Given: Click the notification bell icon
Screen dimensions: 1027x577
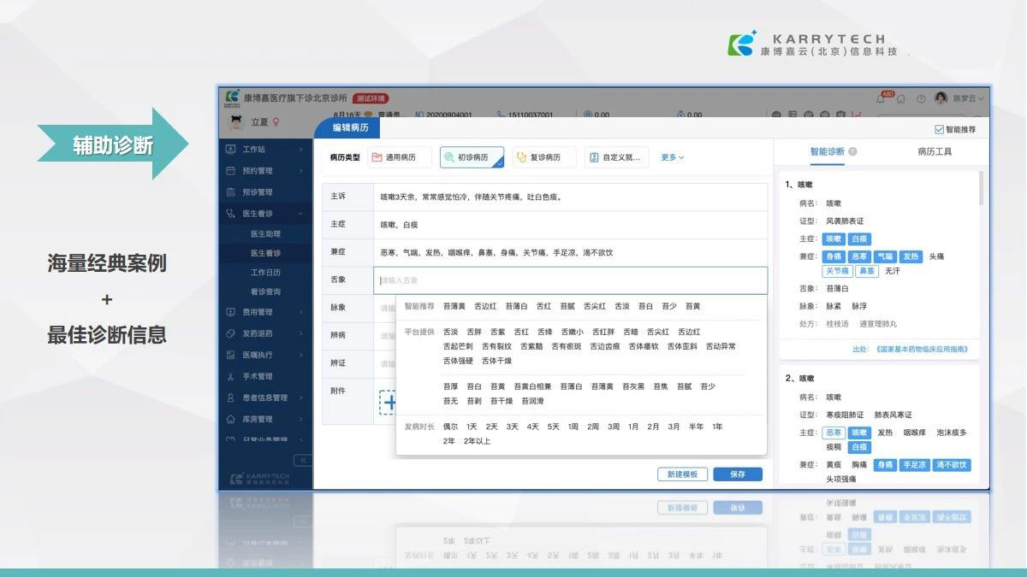Looking at the screenshot, I should pos(882,99).
